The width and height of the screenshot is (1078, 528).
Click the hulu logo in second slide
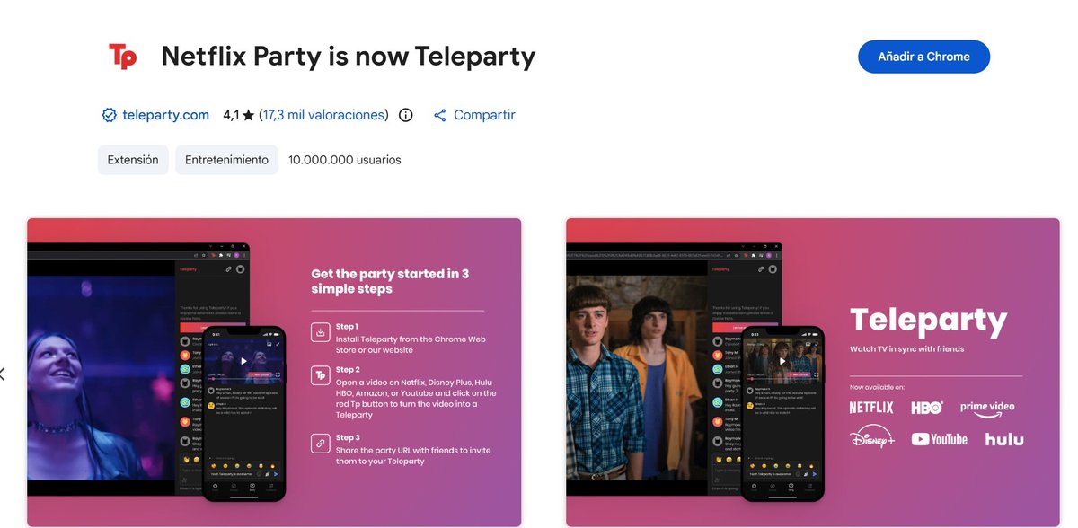point(1004,439)
